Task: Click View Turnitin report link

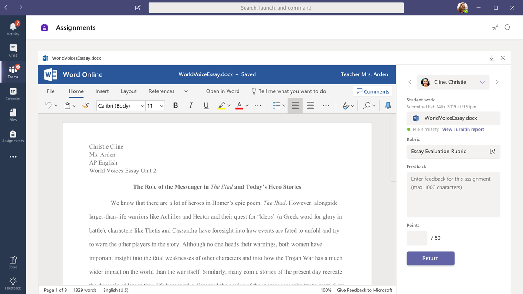Action: point(463,129)
